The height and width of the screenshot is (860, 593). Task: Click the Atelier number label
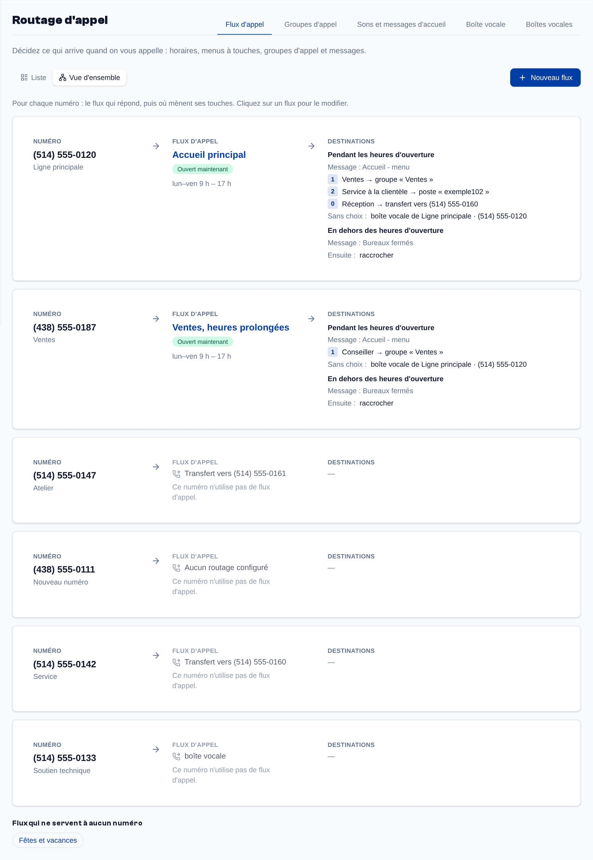point(43,488)
